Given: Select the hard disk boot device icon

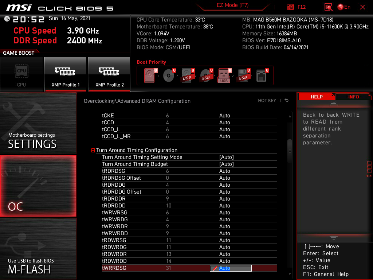Looking at the screenshot, I should click(150, 75).
